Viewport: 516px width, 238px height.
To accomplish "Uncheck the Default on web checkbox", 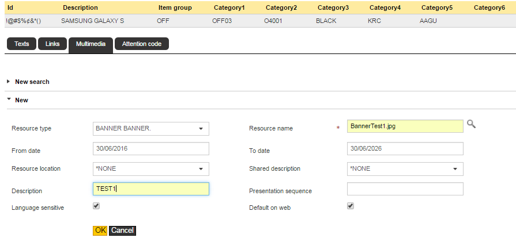I will (351, 206).
